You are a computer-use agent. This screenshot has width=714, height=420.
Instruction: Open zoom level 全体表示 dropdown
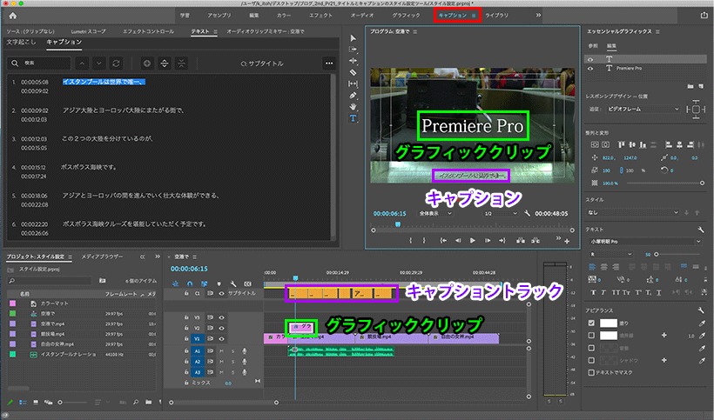click(434, 213)
